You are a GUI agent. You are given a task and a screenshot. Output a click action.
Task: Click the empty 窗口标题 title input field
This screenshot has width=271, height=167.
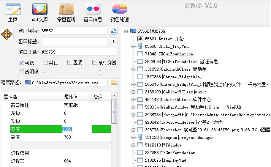(x=74, y=41)
